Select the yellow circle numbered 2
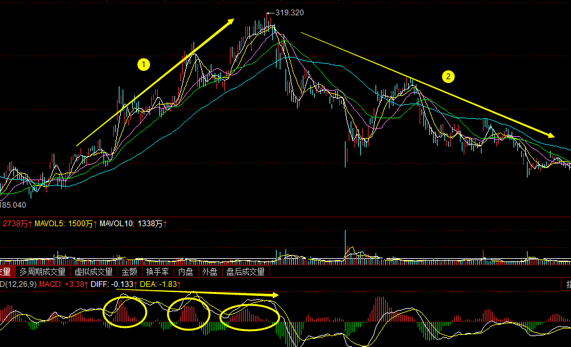This screenshot has height=347, width=571. point(448,77)
